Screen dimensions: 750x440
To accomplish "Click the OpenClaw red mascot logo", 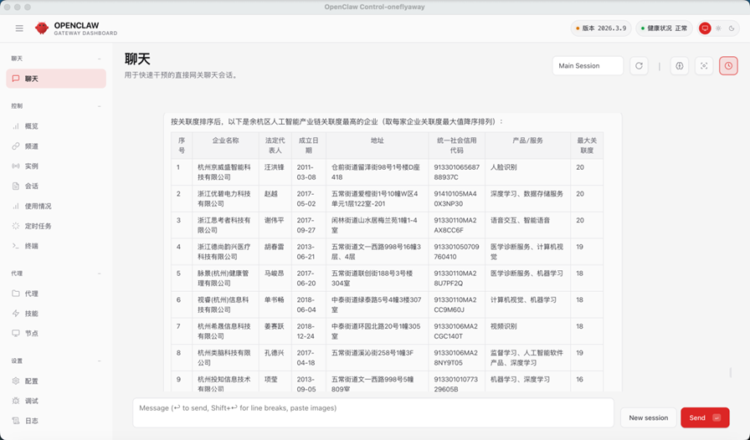I will point(42,28).
